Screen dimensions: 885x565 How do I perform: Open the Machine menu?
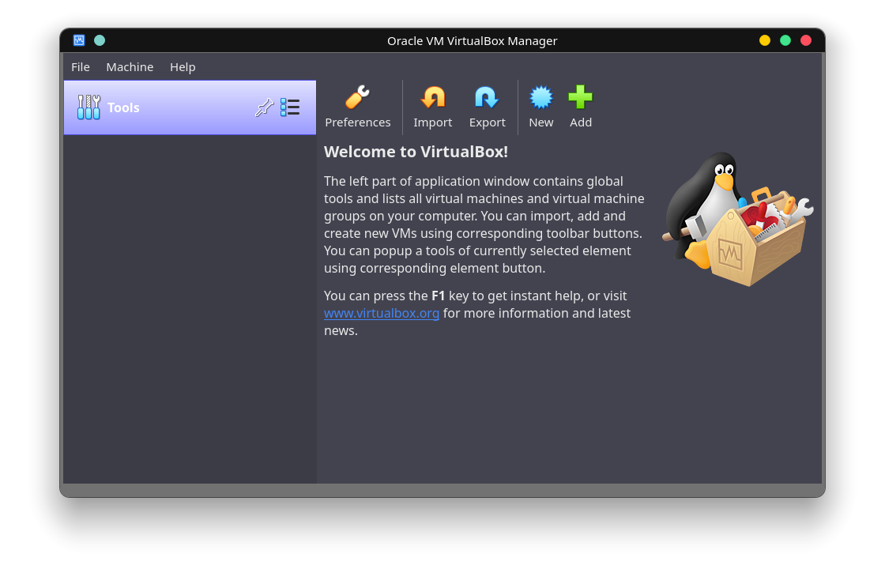pos(130,67)
